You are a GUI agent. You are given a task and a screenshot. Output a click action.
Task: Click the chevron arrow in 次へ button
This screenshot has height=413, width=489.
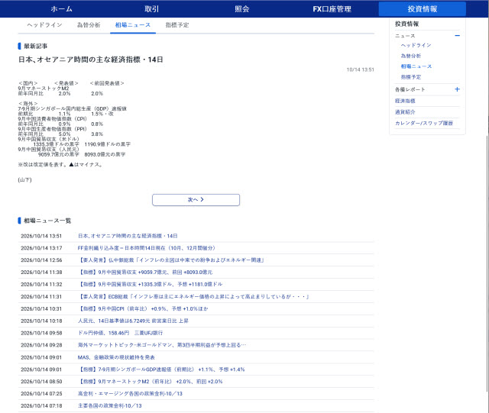click(202, 199)
